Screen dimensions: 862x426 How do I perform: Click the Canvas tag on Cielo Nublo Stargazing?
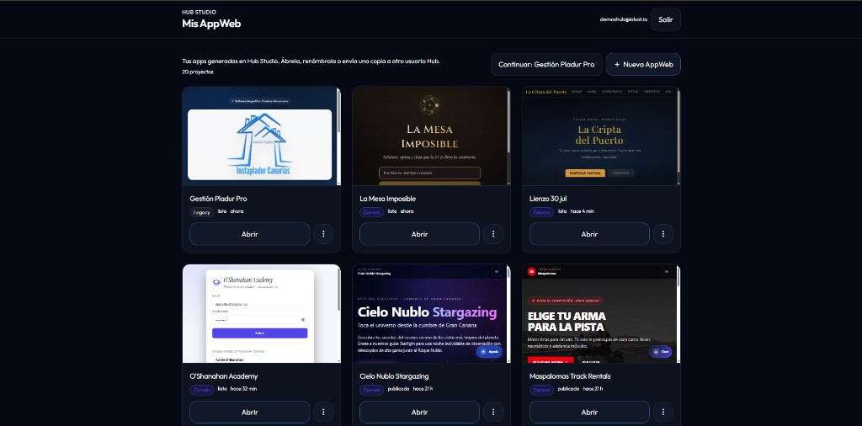(x=371, y=390)
